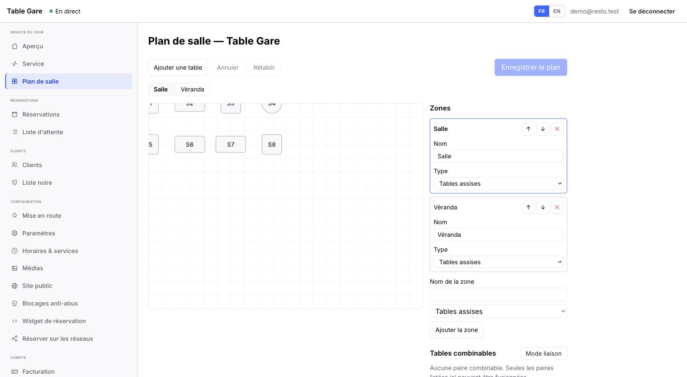Click Ajouter une table

tap(178, 67)
